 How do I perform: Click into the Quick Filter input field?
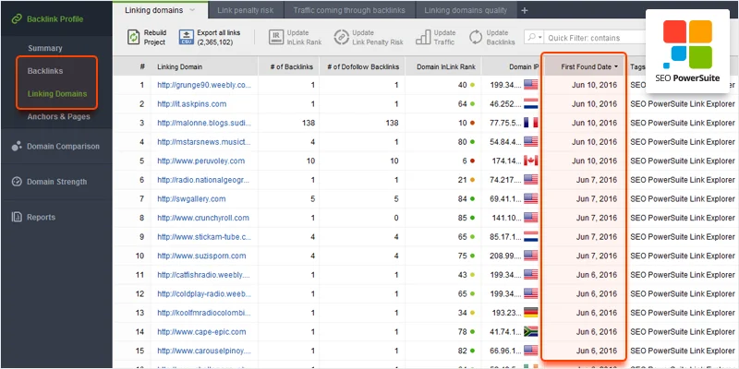[591, 37]
